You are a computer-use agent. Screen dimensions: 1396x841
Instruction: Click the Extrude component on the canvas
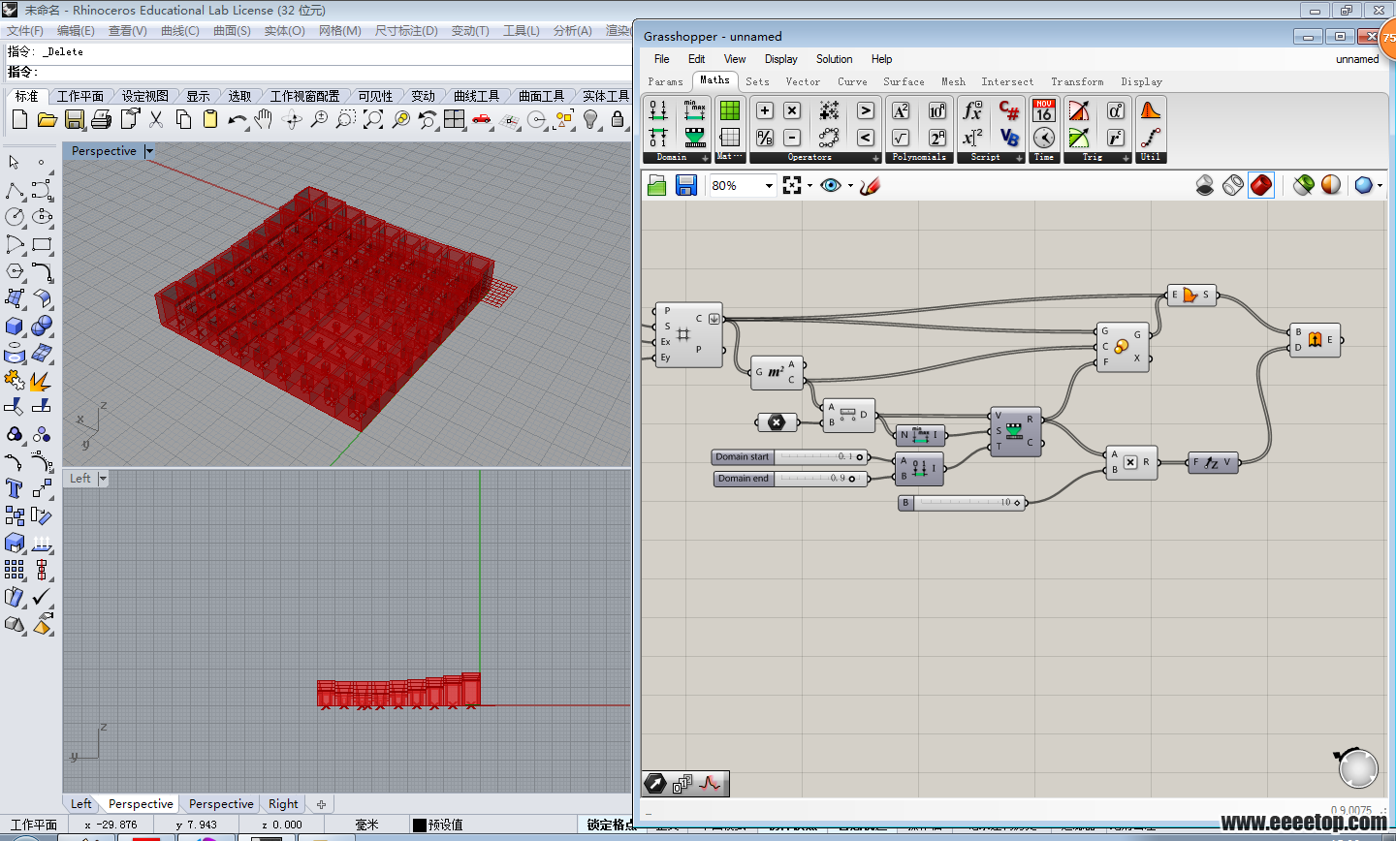(1315, 340)
